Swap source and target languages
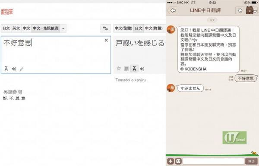Screen dimensions: 259x166 coord(105,28)
